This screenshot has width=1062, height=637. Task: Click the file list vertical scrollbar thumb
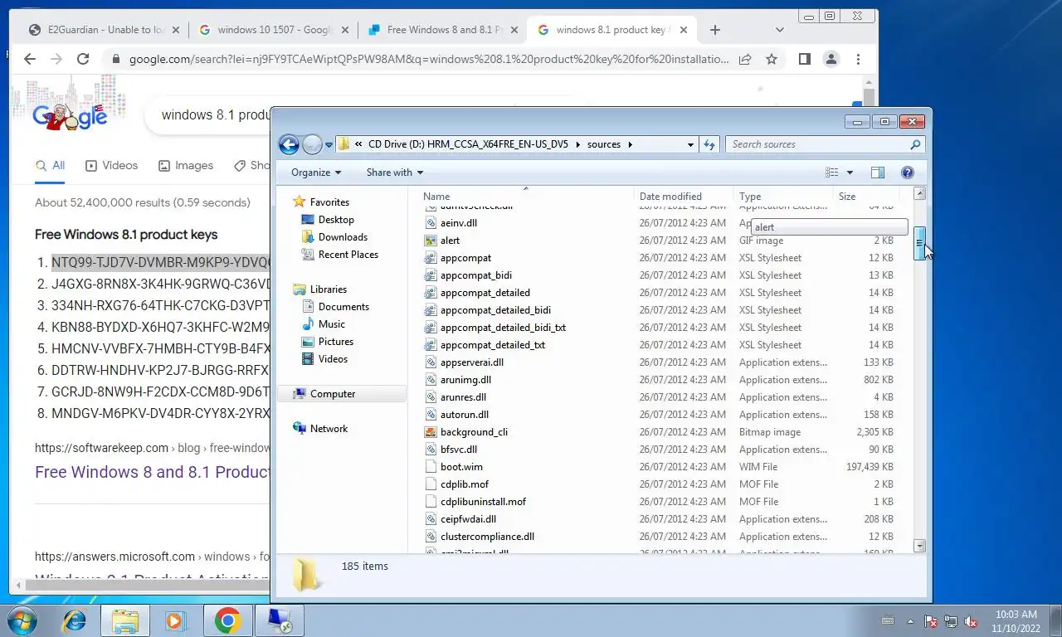click(x=919, y=244)
